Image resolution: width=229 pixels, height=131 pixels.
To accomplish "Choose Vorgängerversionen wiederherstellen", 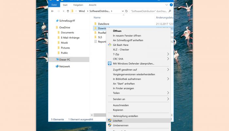I will click(134, 74).
